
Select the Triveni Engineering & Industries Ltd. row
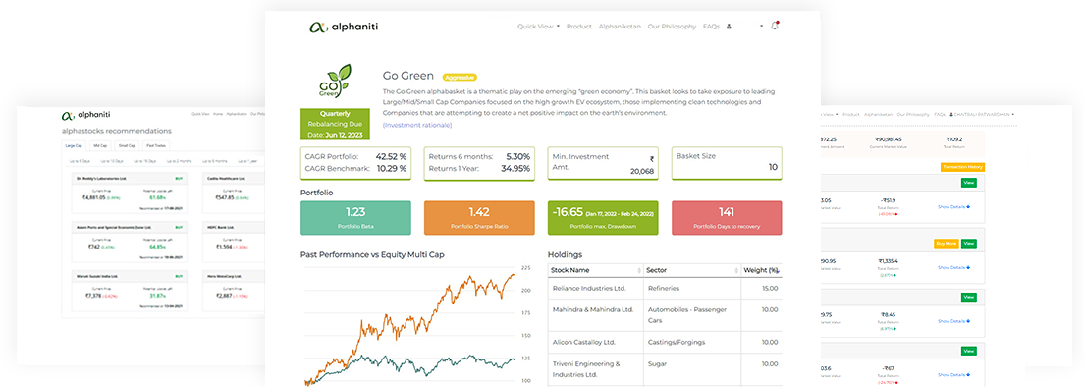pos(665,369)
